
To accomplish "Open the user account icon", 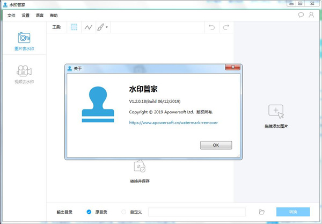I will click(x=312, y=15).
